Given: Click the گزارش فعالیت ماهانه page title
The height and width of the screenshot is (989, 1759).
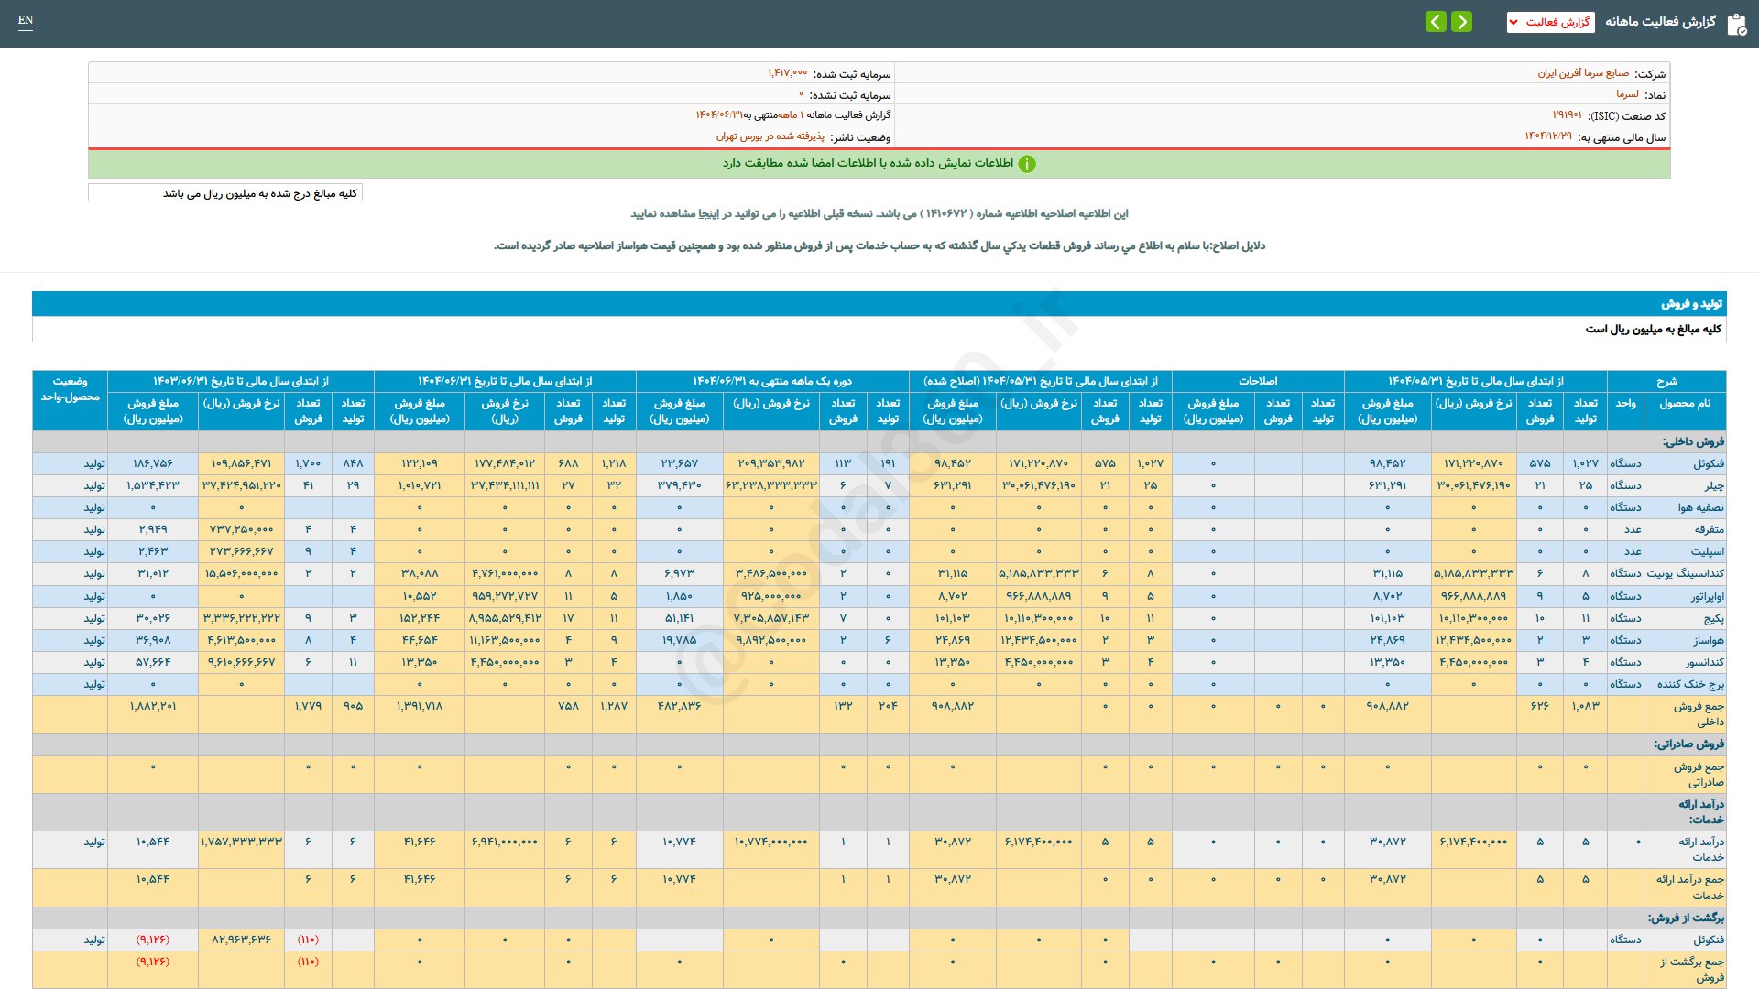Looking at the screenshot, I should [1660, 22].
